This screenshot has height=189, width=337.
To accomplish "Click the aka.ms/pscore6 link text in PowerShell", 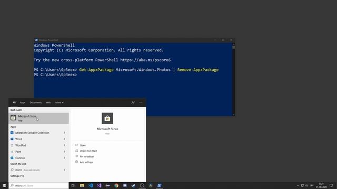I will pyautogui.click(x=145, y=60).
